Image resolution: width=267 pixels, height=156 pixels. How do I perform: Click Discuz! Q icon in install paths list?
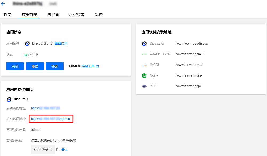[x=144, y=44]
